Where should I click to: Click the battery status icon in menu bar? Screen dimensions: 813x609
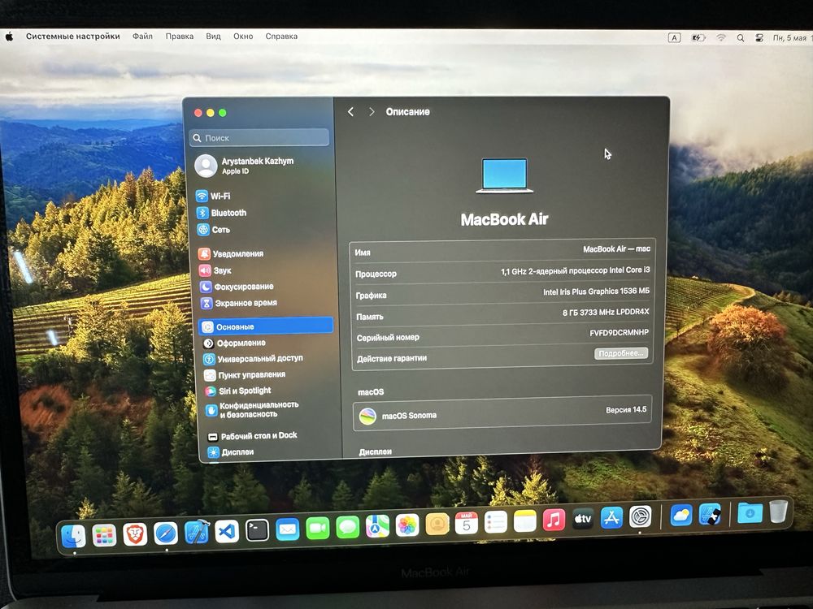click(x=698, y=38)
